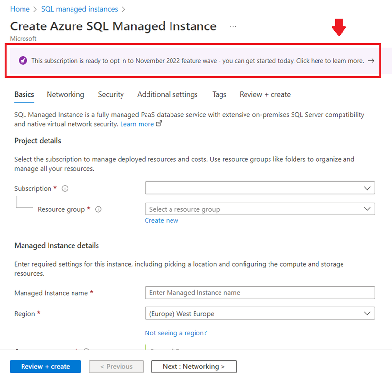Open the Security tab
392x382 pixels.
coord(111,94)
